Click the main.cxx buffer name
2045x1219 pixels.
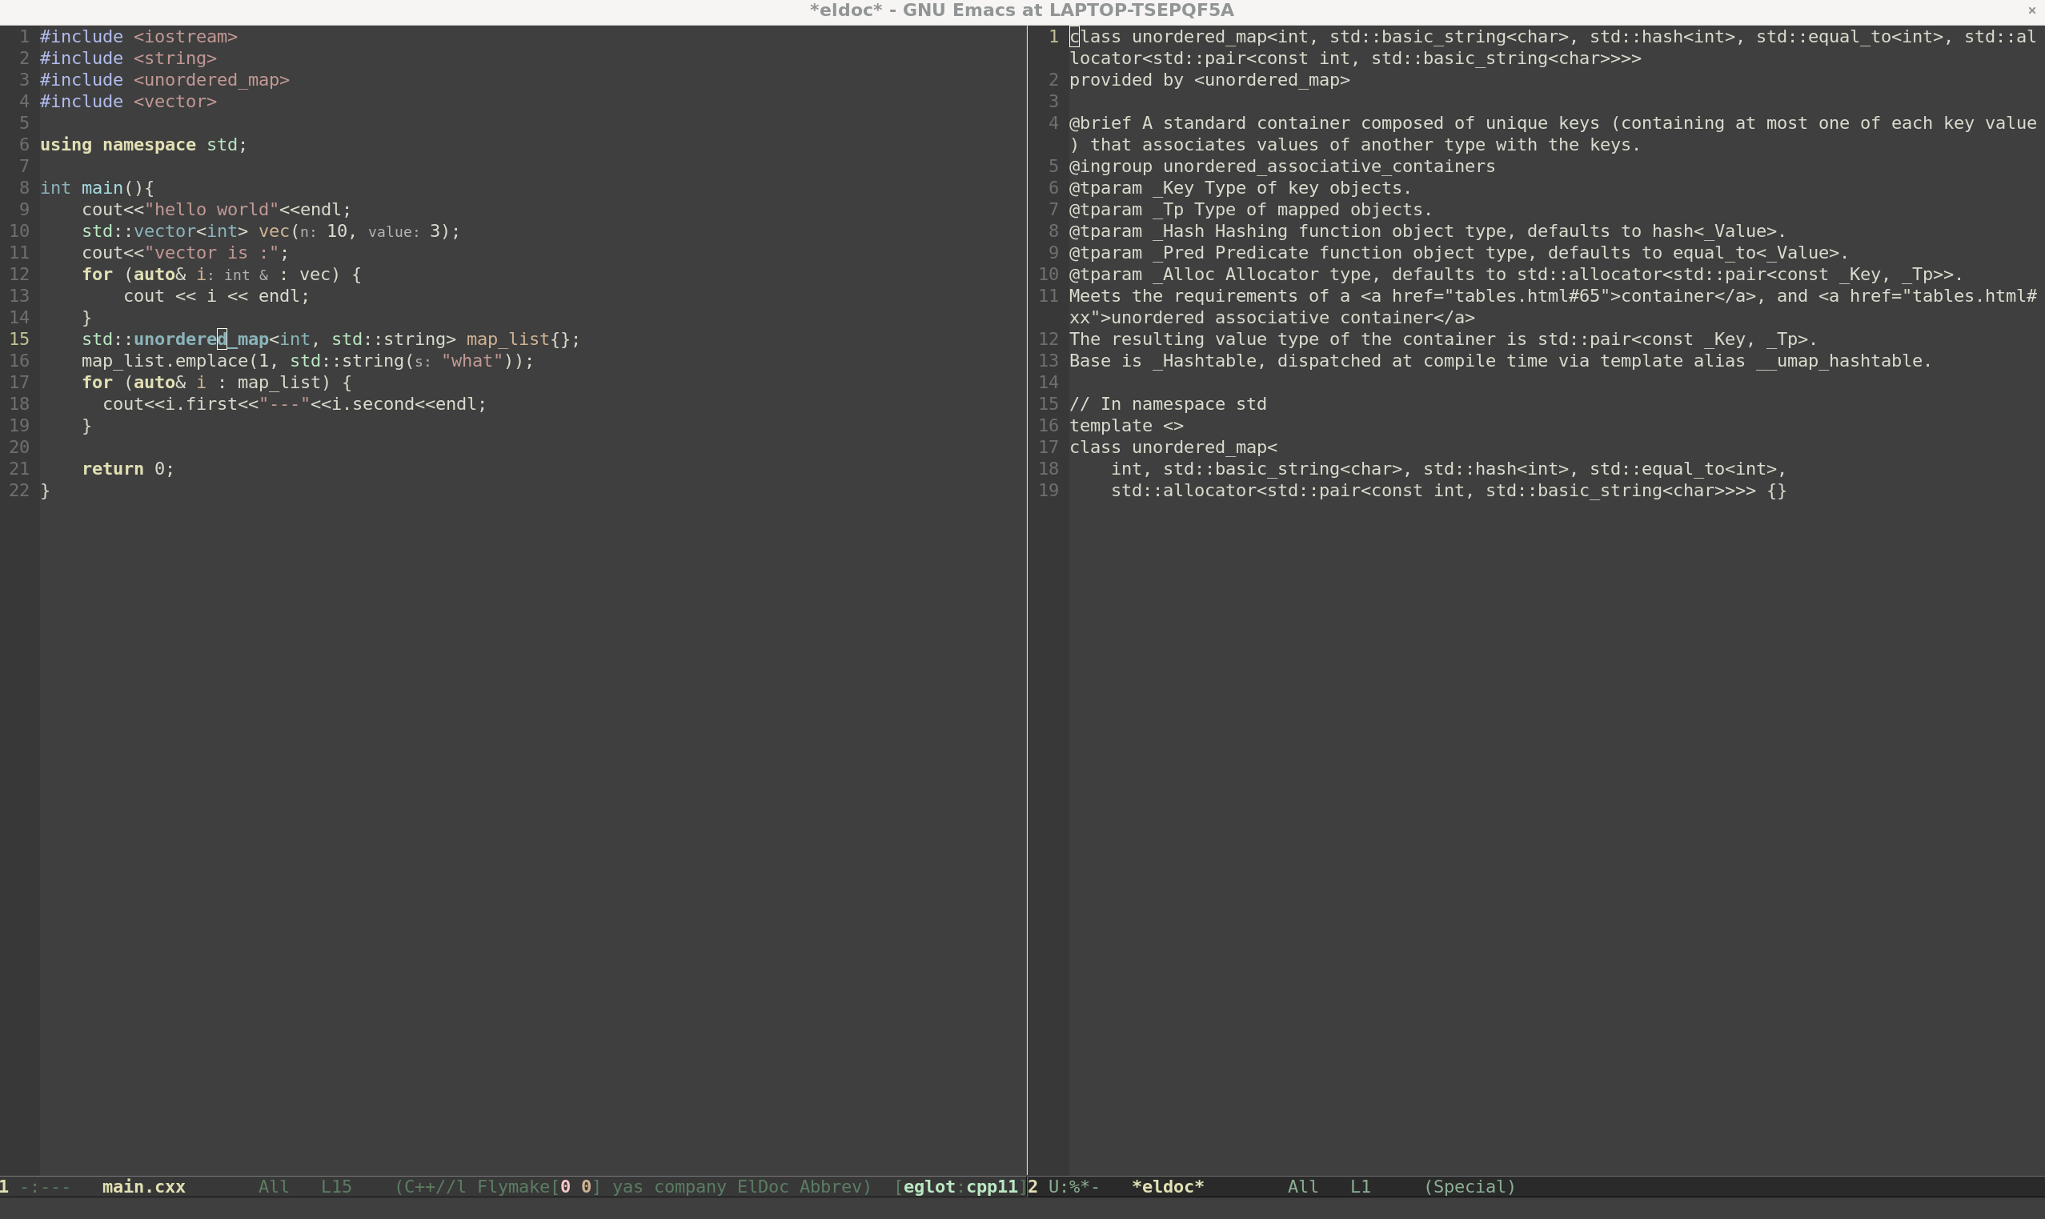[x=144, y=1187]
